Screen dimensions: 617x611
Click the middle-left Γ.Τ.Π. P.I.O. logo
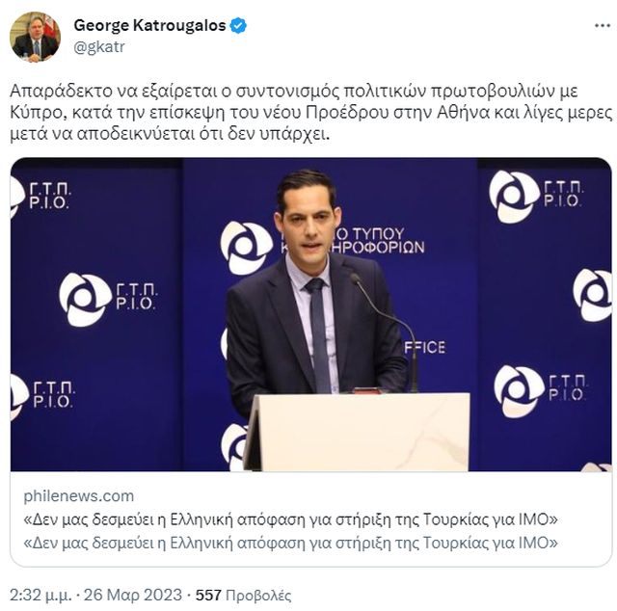(x=109, y=298)
